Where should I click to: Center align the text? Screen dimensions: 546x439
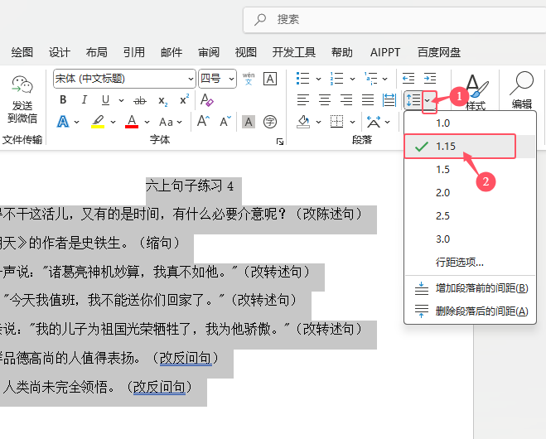pyautogui.click(x=325, y=100)
